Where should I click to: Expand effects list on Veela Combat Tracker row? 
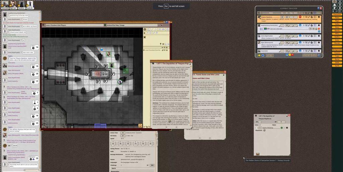pyautogui.click(x=315, y=36)
